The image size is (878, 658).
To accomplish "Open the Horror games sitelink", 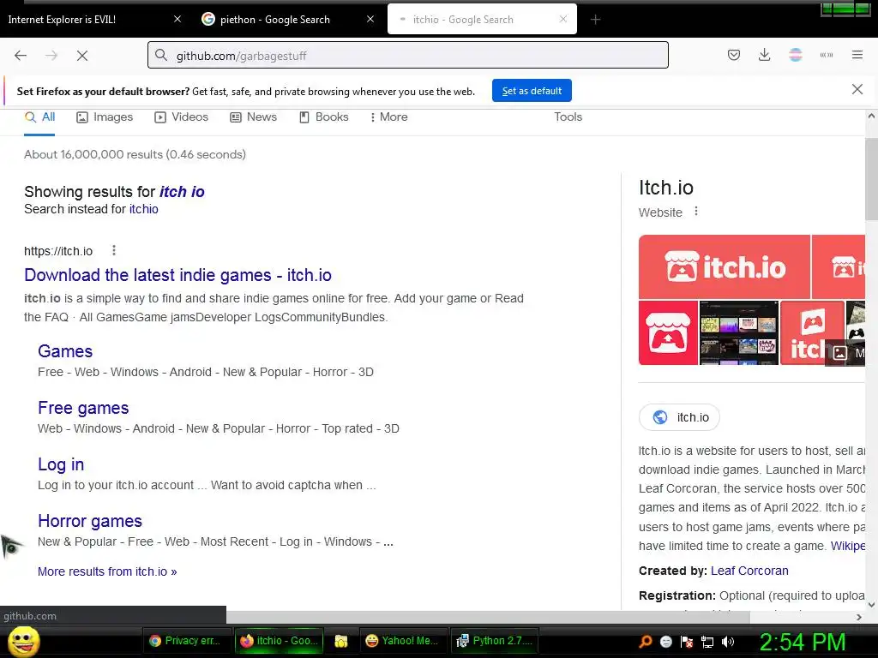I will 89,520.
